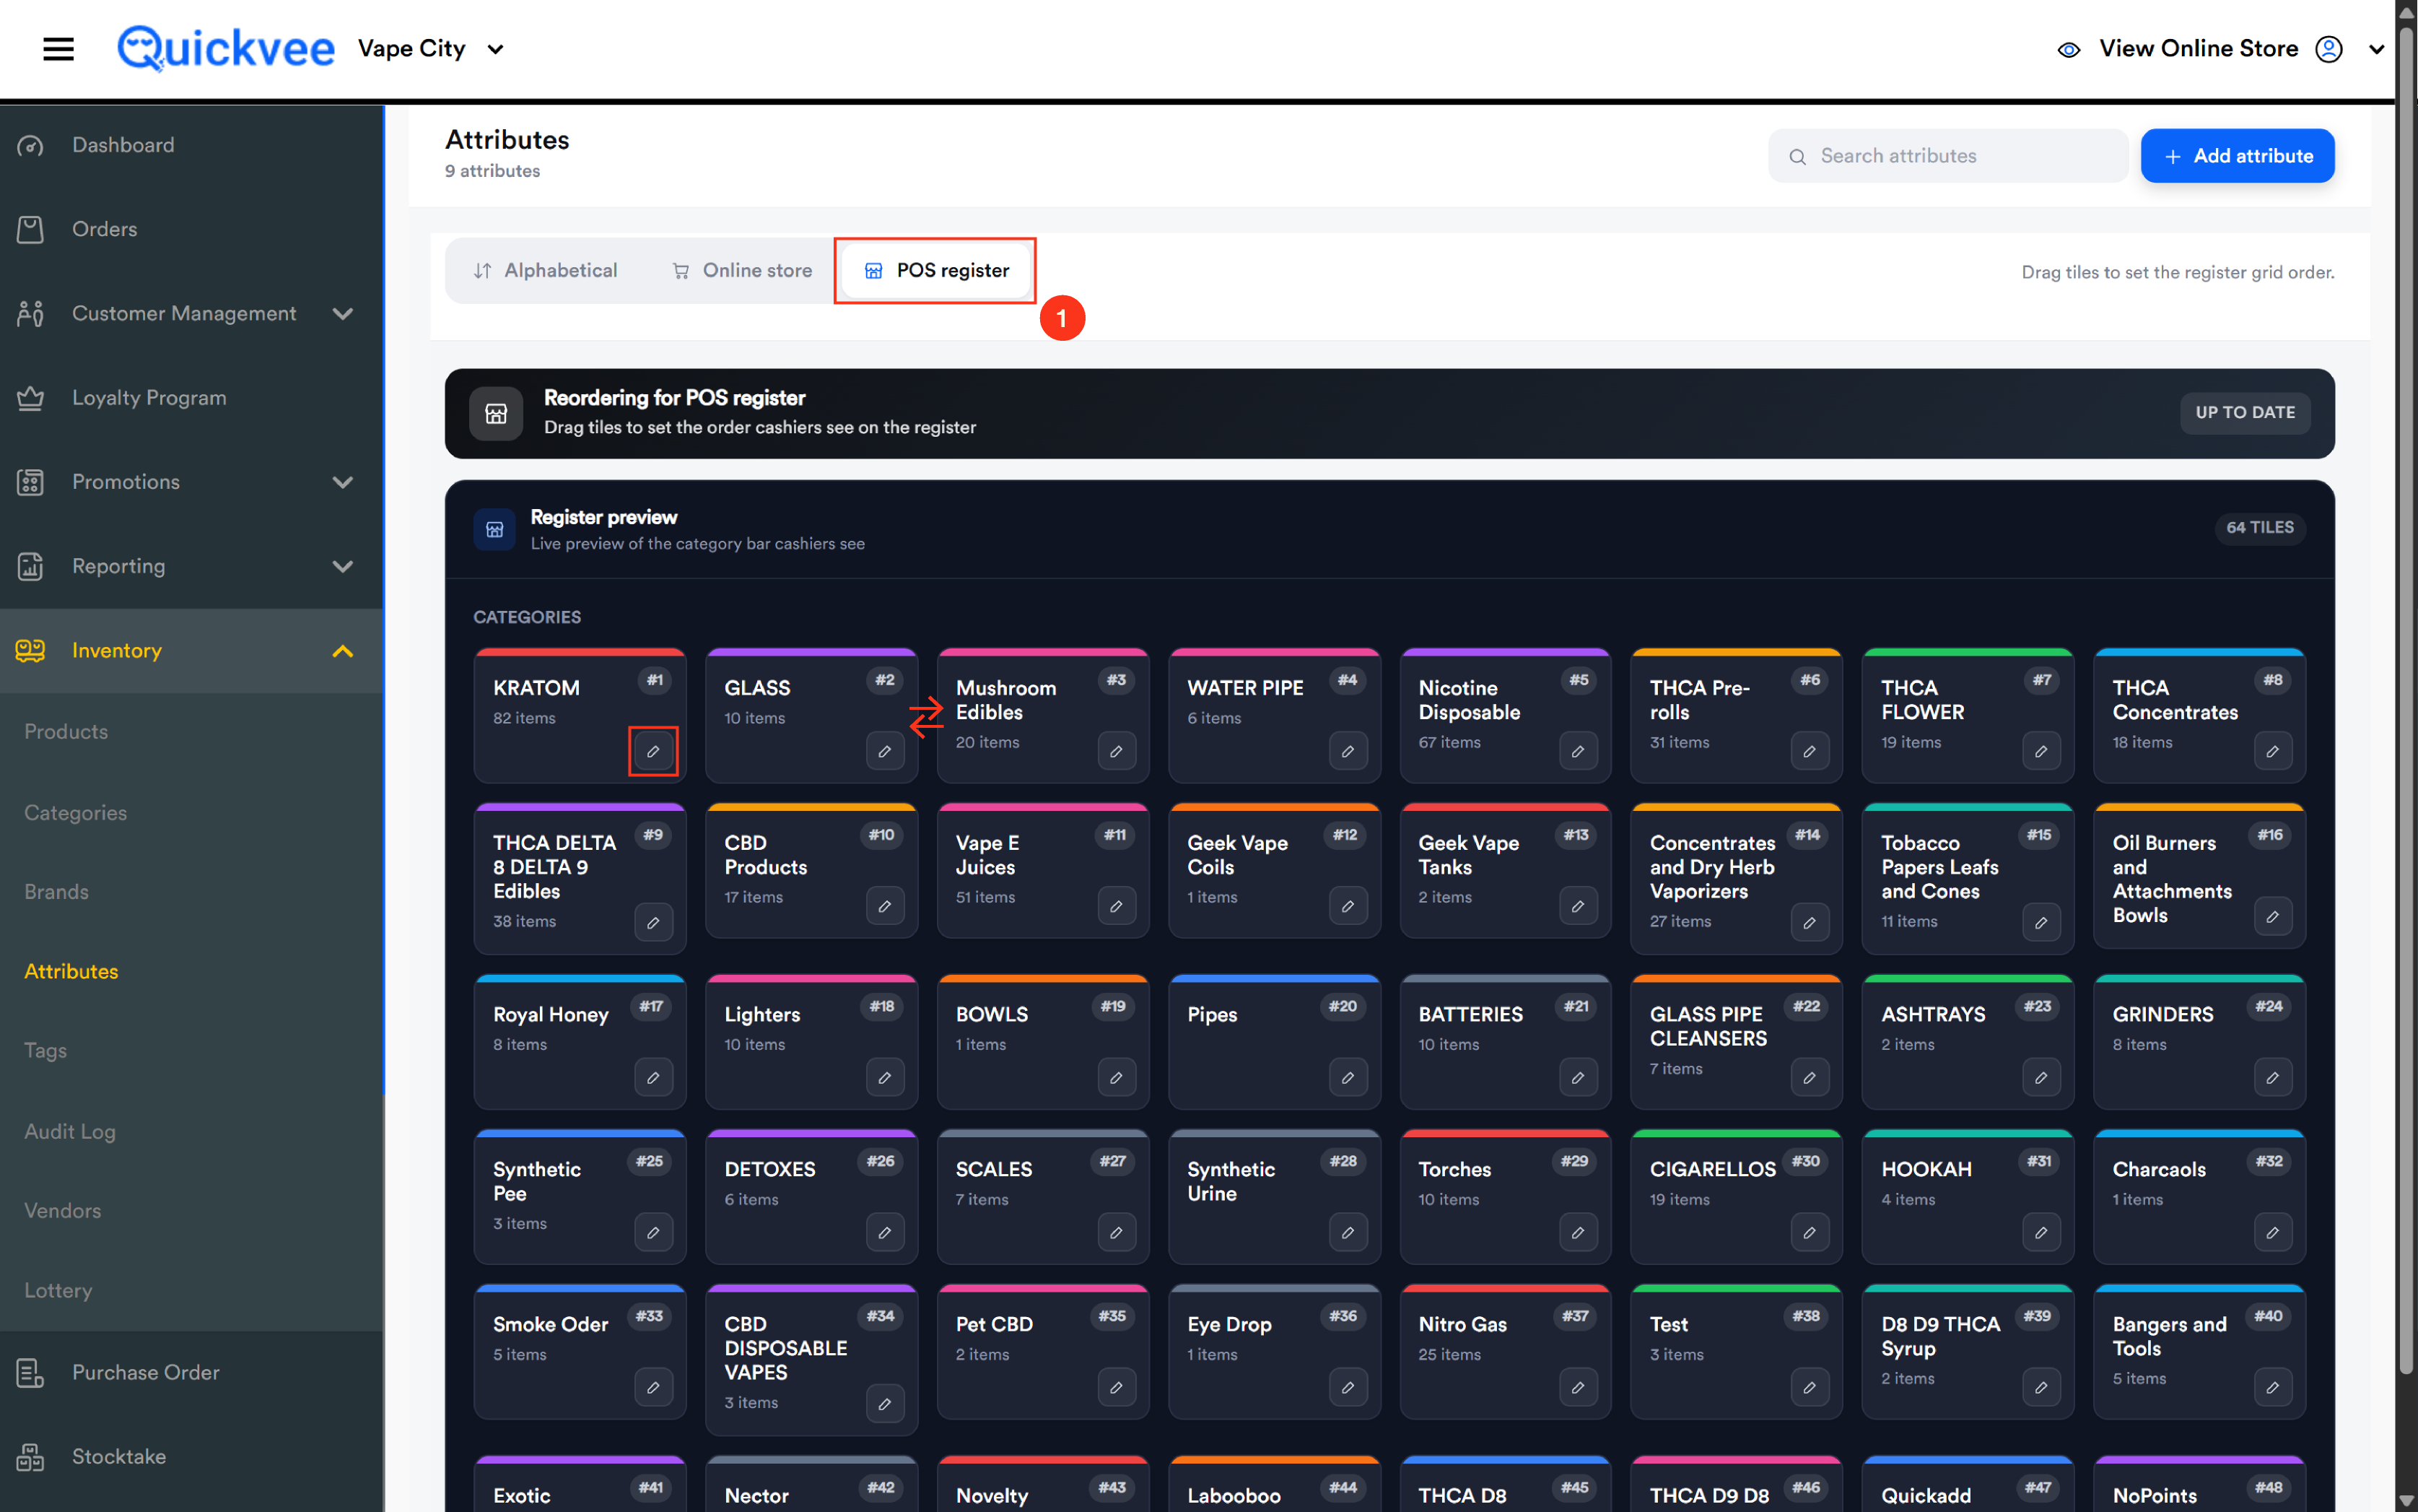
Task: Edit the WATER PIPE tile
Action: [1348, 751]
